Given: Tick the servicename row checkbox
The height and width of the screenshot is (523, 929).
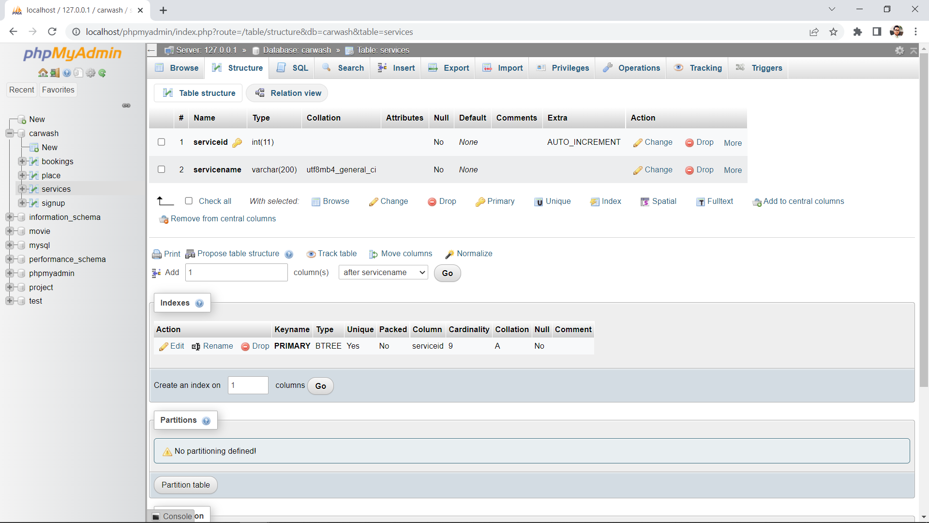Looking at the screenshot, I should click(162, 169).
